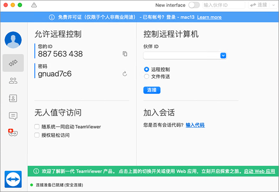The height and width of the screenshot is (192, 279).
Task: Click the 加入会话 heading
Action: pyautogui.click(x=159, y=113)
